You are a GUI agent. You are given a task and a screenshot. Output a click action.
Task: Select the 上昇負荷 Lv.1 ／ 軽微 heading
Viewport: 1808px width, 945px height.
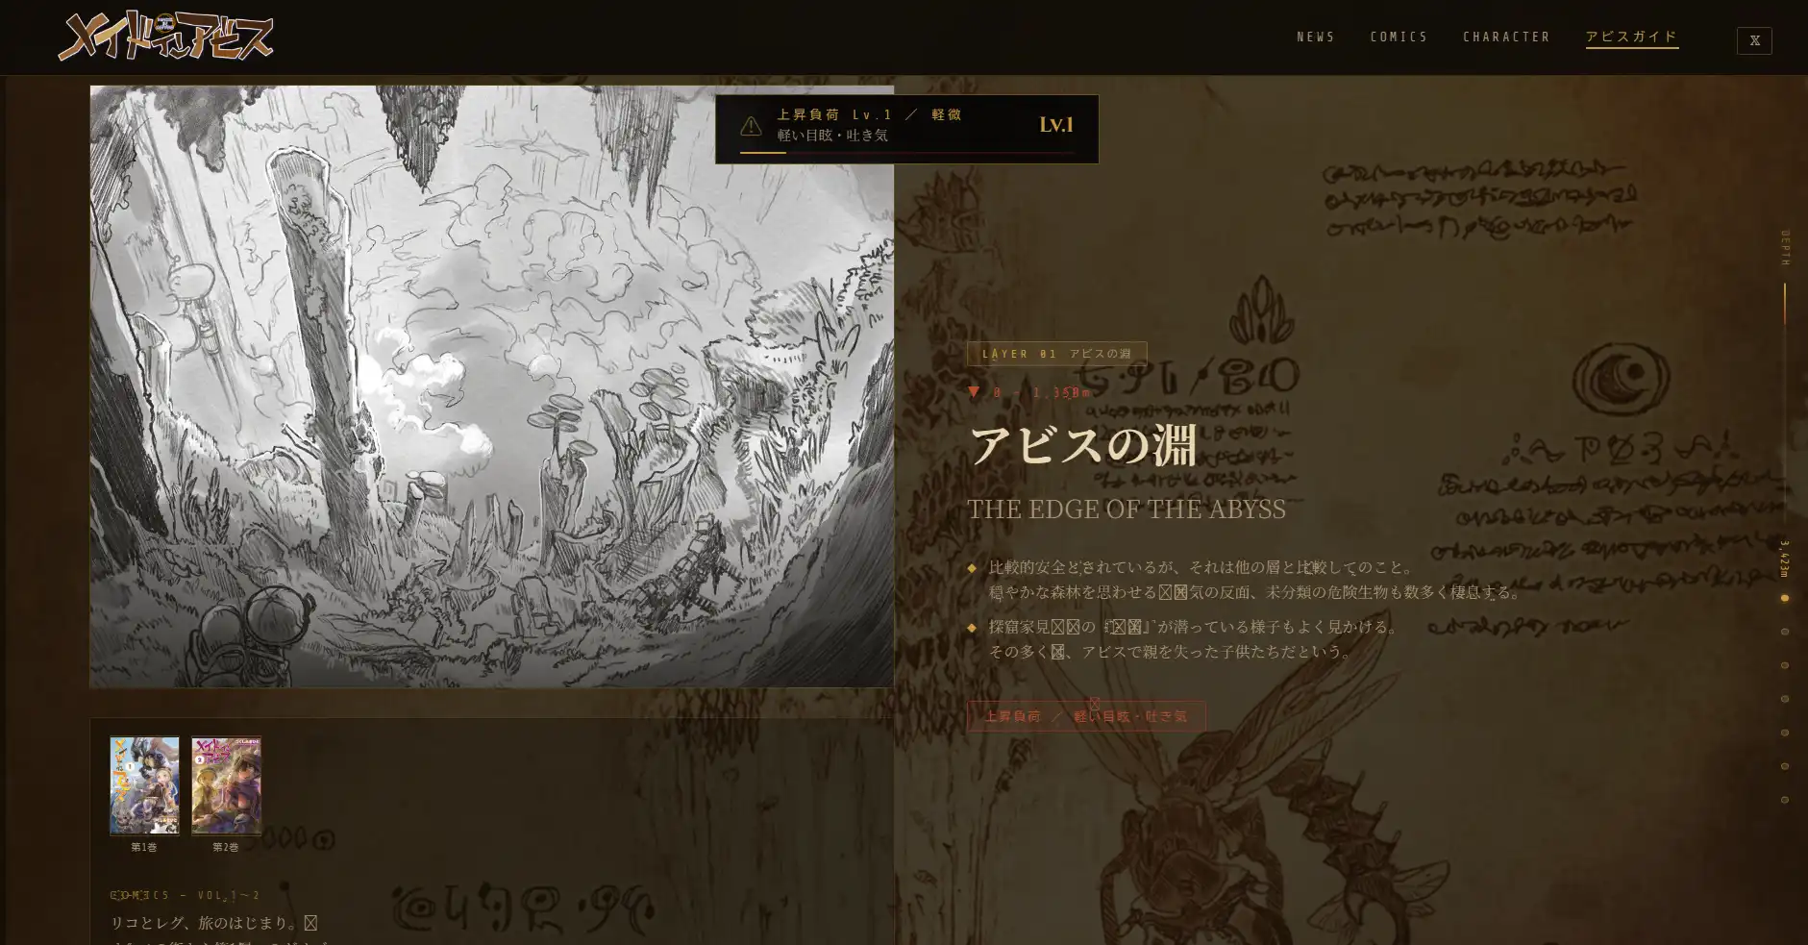point(869,114)
